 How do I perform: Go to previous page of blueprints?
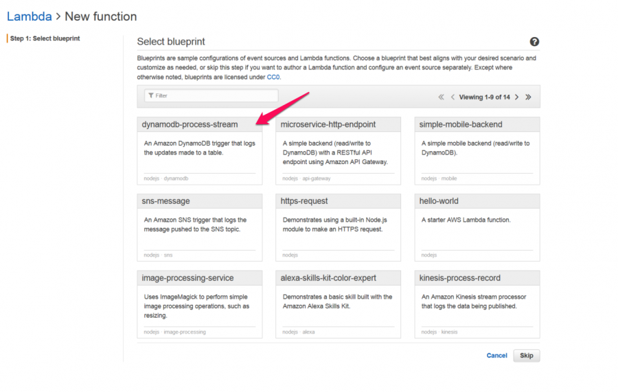(x=453, y=97)
